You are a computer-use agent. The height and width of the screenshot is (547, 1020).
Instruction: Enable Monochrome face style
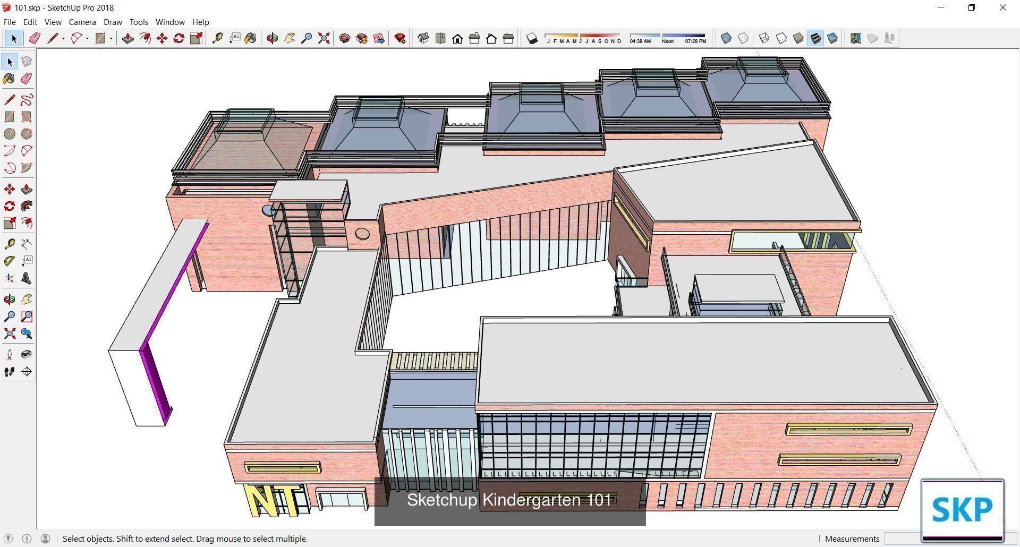[832, 38]
